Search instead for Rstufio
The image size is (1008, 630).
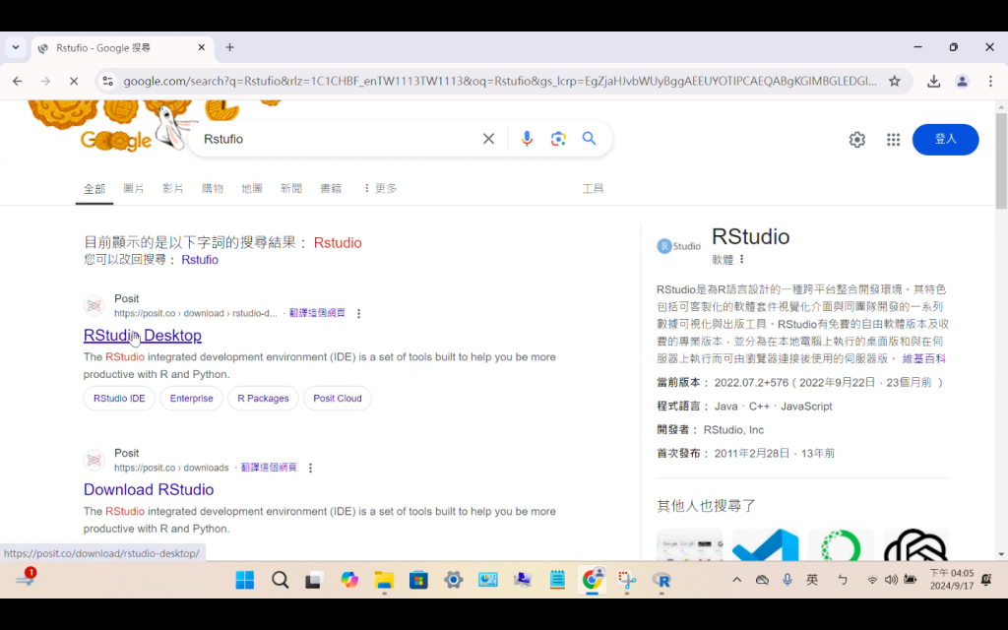[x=200, y=260]
